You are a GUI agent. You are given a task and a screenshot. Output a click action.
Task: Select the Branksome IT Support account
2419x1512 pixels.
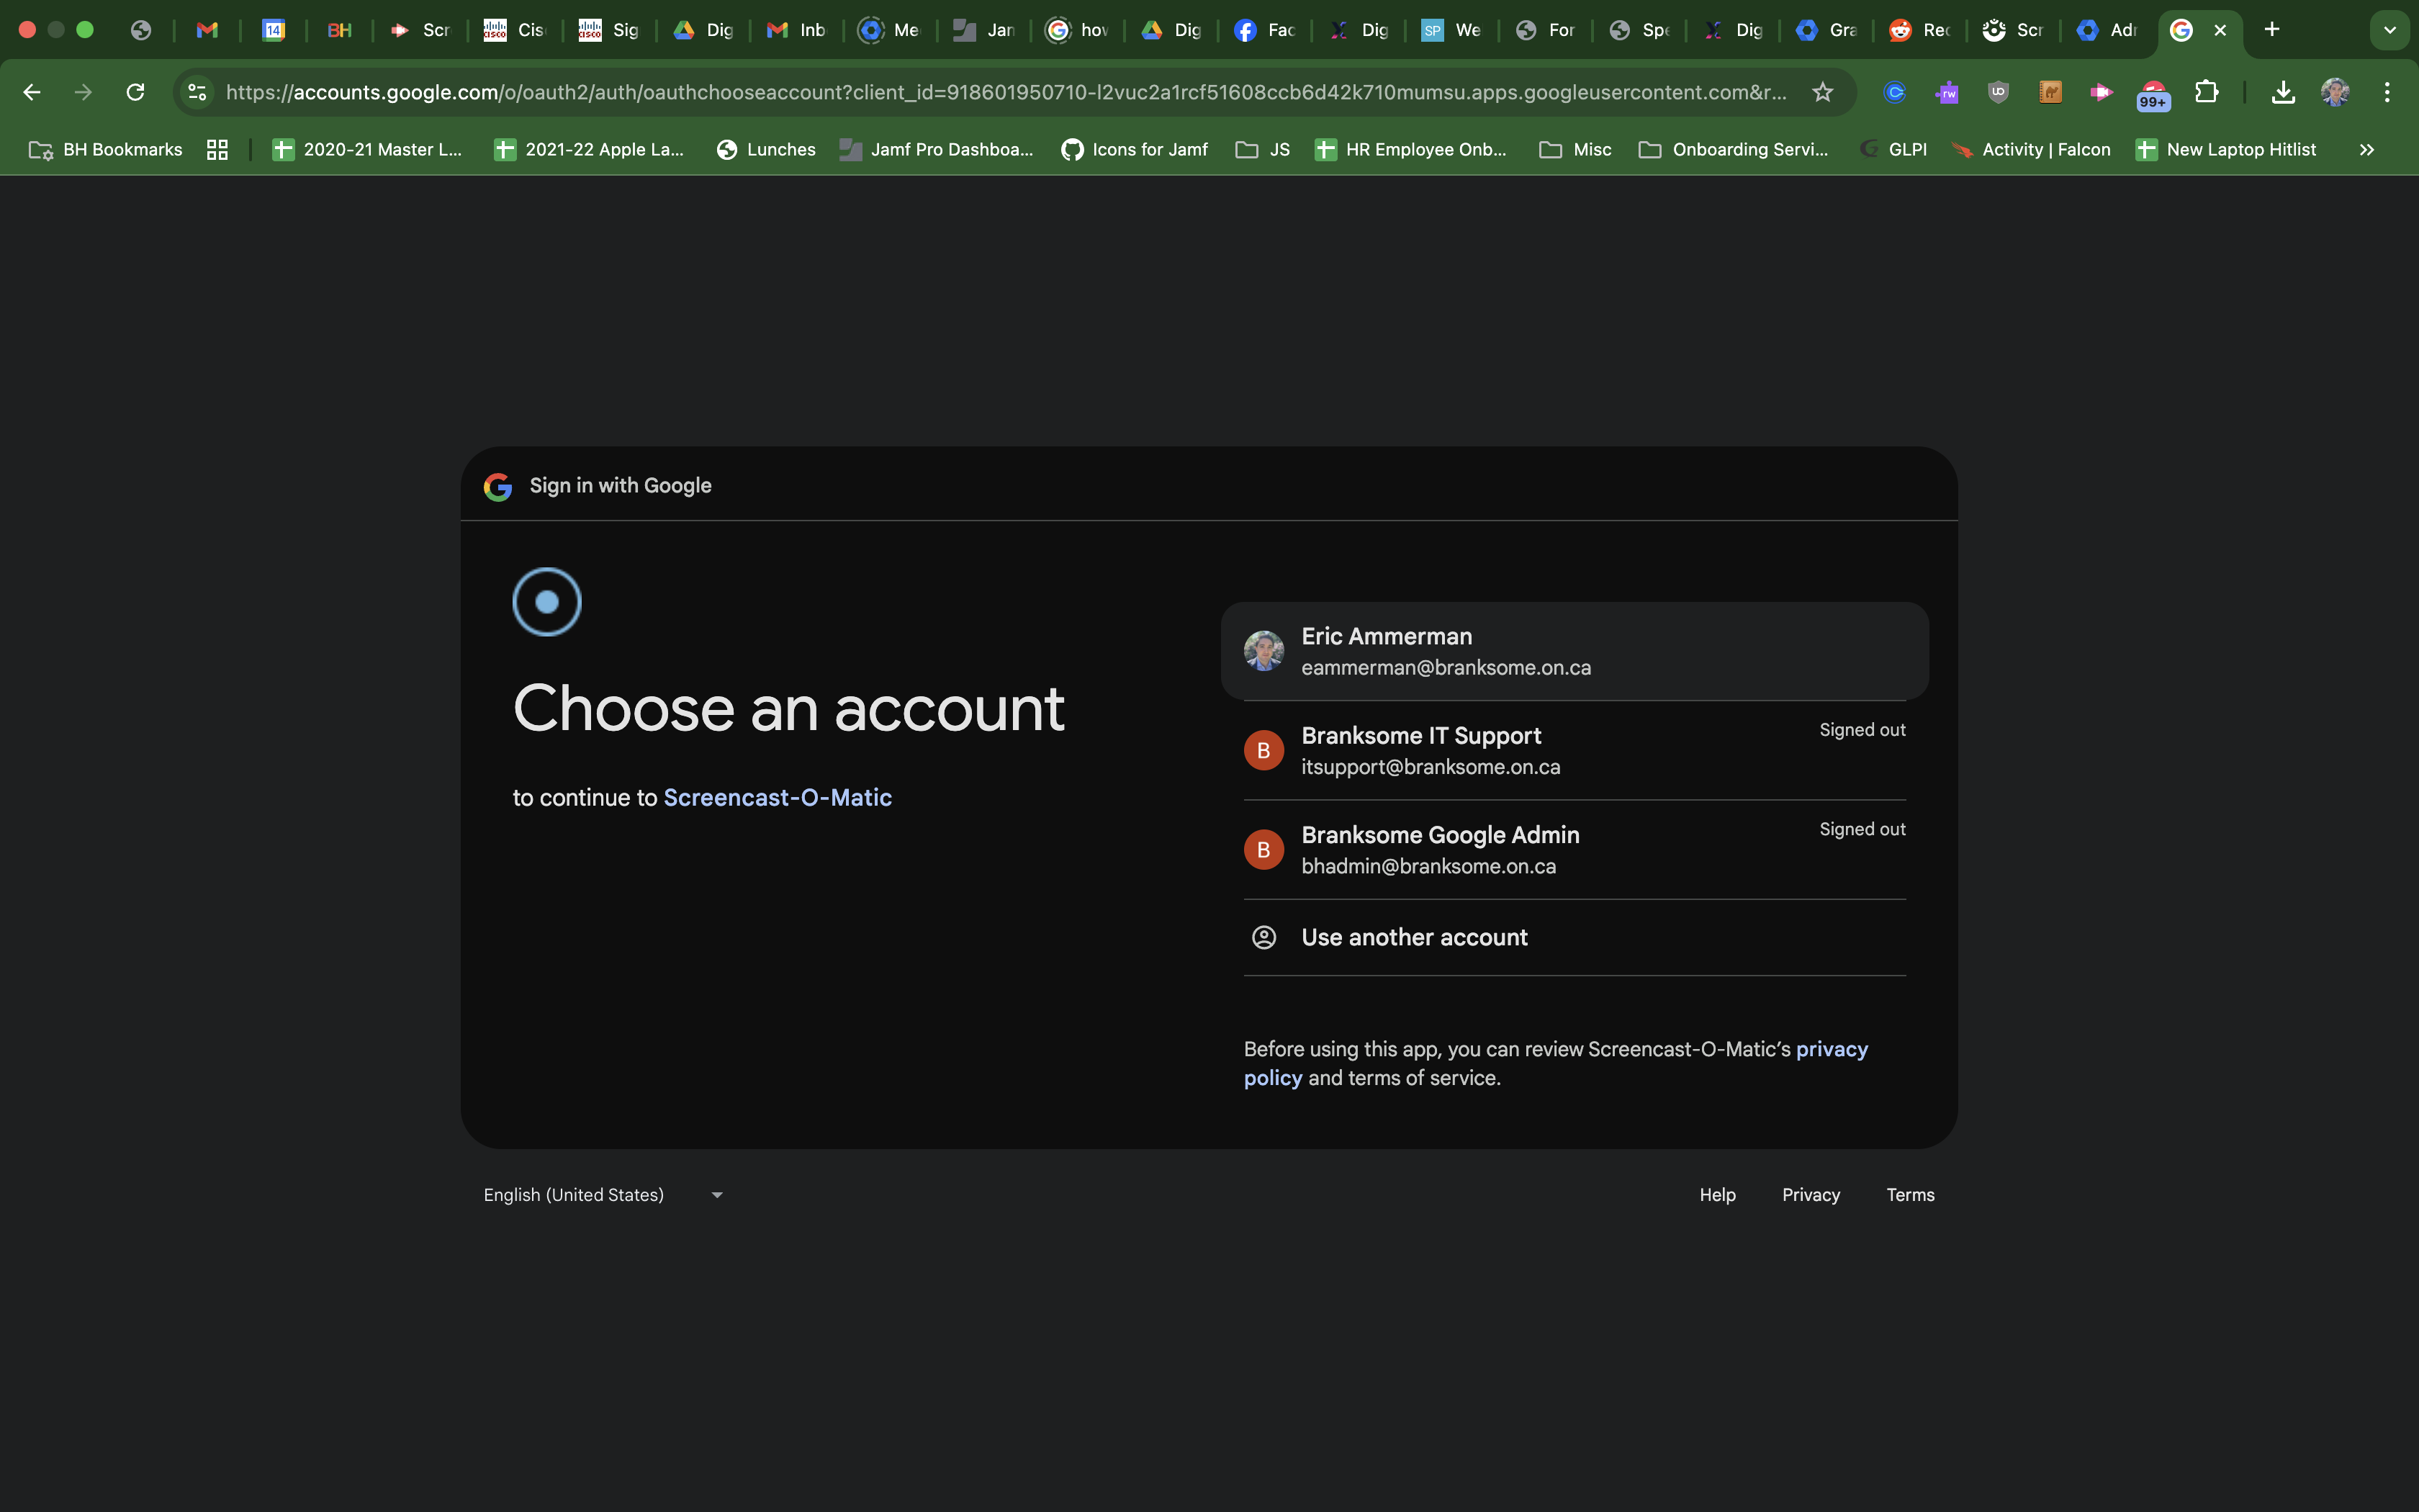coord(1575,750)
